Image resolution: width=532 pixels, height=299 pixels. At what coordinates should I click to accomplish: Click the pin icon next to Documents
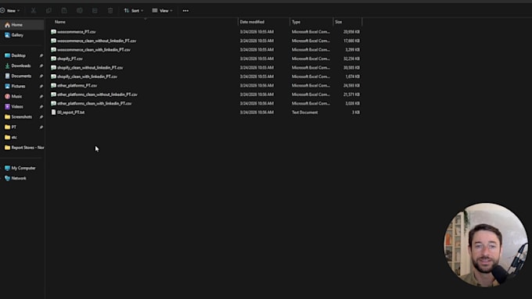pos(41,76)
